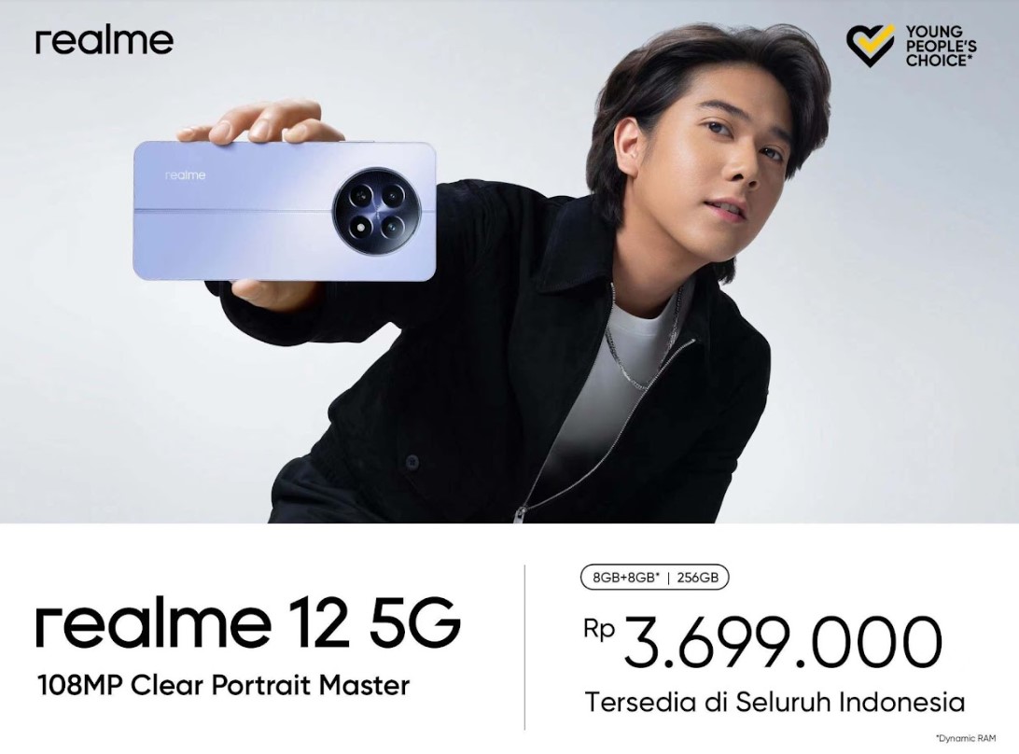
Task: Click the 256GB storage label
Action: 698,578
